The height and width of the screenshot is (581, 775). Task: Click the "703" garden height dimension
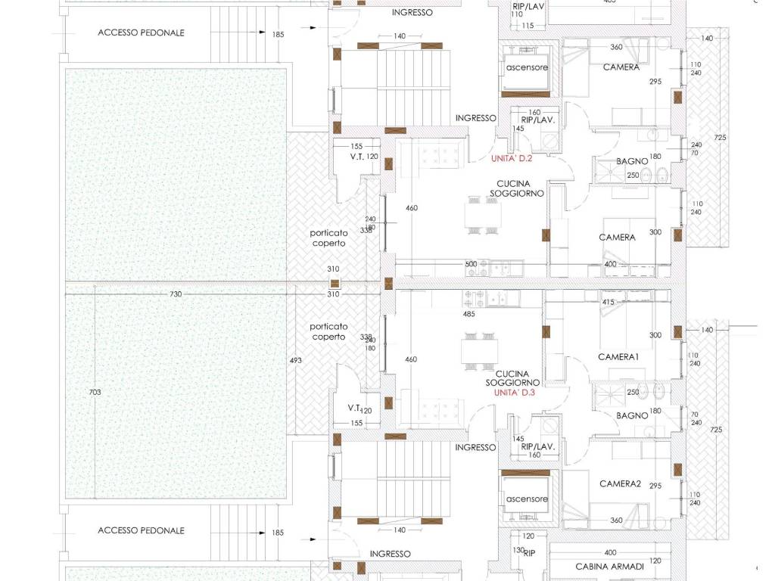coord(95,392)
